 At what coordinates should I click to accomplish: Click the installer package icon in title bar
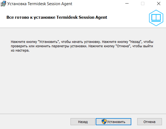point(4,4)
